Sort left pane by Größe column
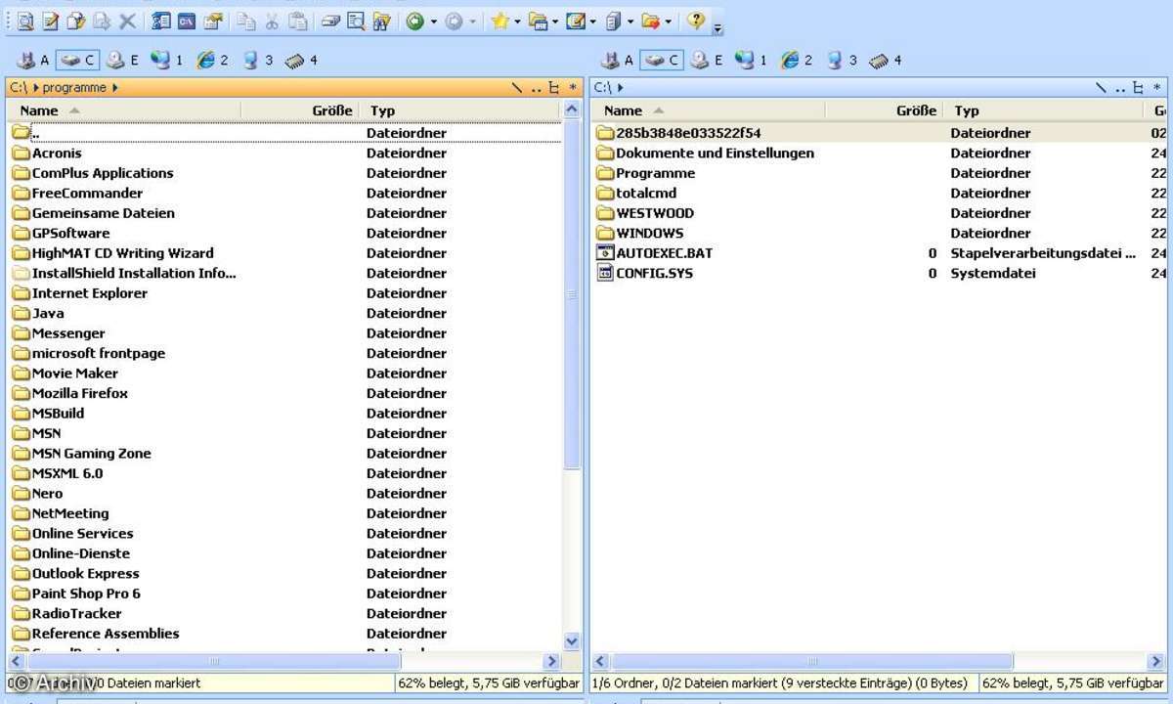 coord(299,110)
